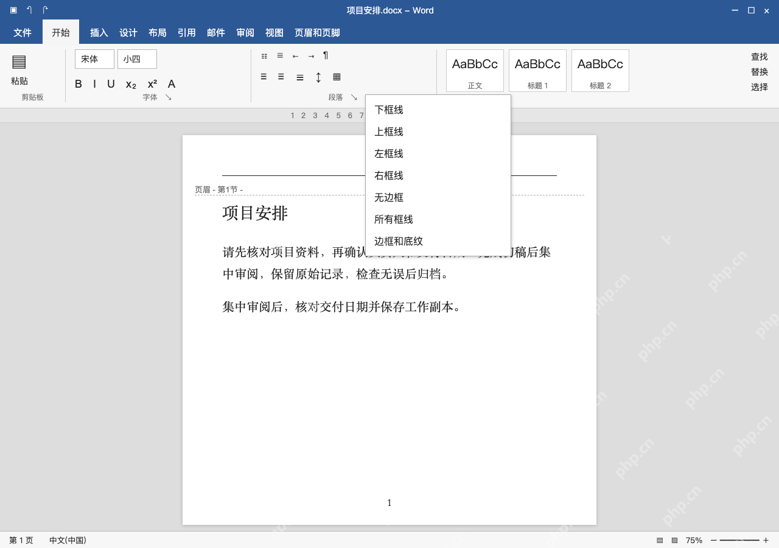This screenshot has height=548, width=779.
Task: Switch to the 页眉和页脚 ribbon tab
Action: point(317,33)
